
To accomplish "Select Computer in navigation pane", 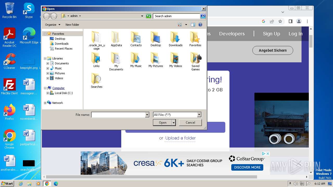I will (58, 88).
